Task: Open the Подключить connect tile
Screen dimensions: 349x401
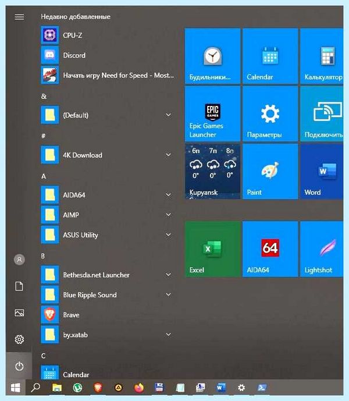Action: click(x=322, y=113)
